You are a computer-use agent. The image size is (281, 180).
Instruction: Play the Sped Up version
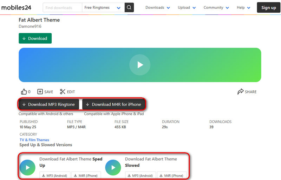pyautogui.click(x=27, y=167)
